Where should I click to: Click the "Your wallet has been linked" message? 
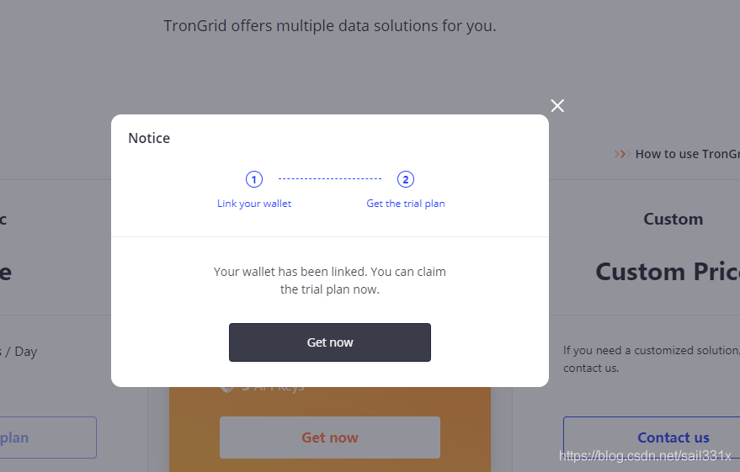(x=330, y=280)
